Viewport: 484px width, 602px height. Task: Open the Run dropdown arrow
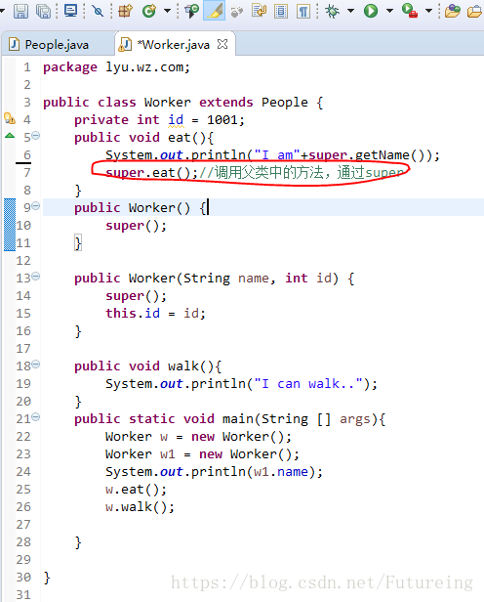[x=389, y=11]
